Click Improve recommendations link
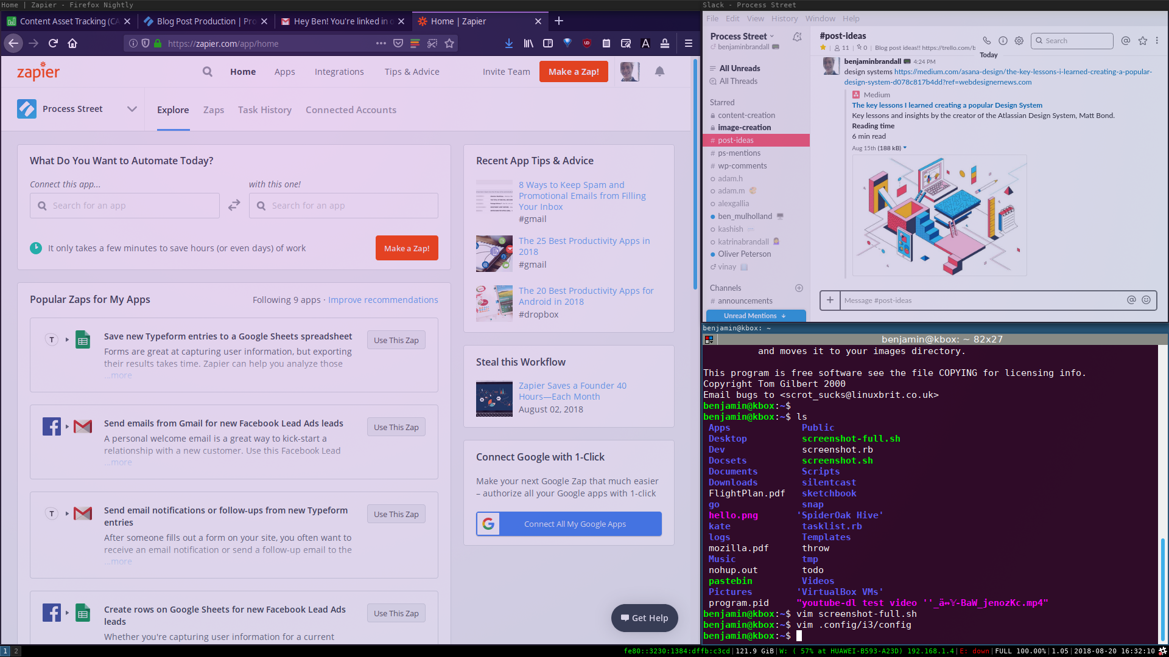This screenshot has width=1169, height=657. tap(383, 300)
